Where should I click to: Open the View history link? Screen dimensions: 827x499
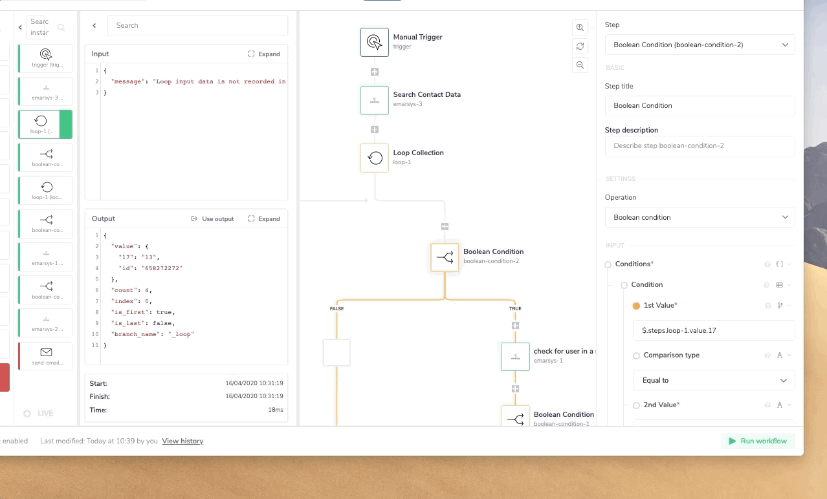[x=182, y=441]
